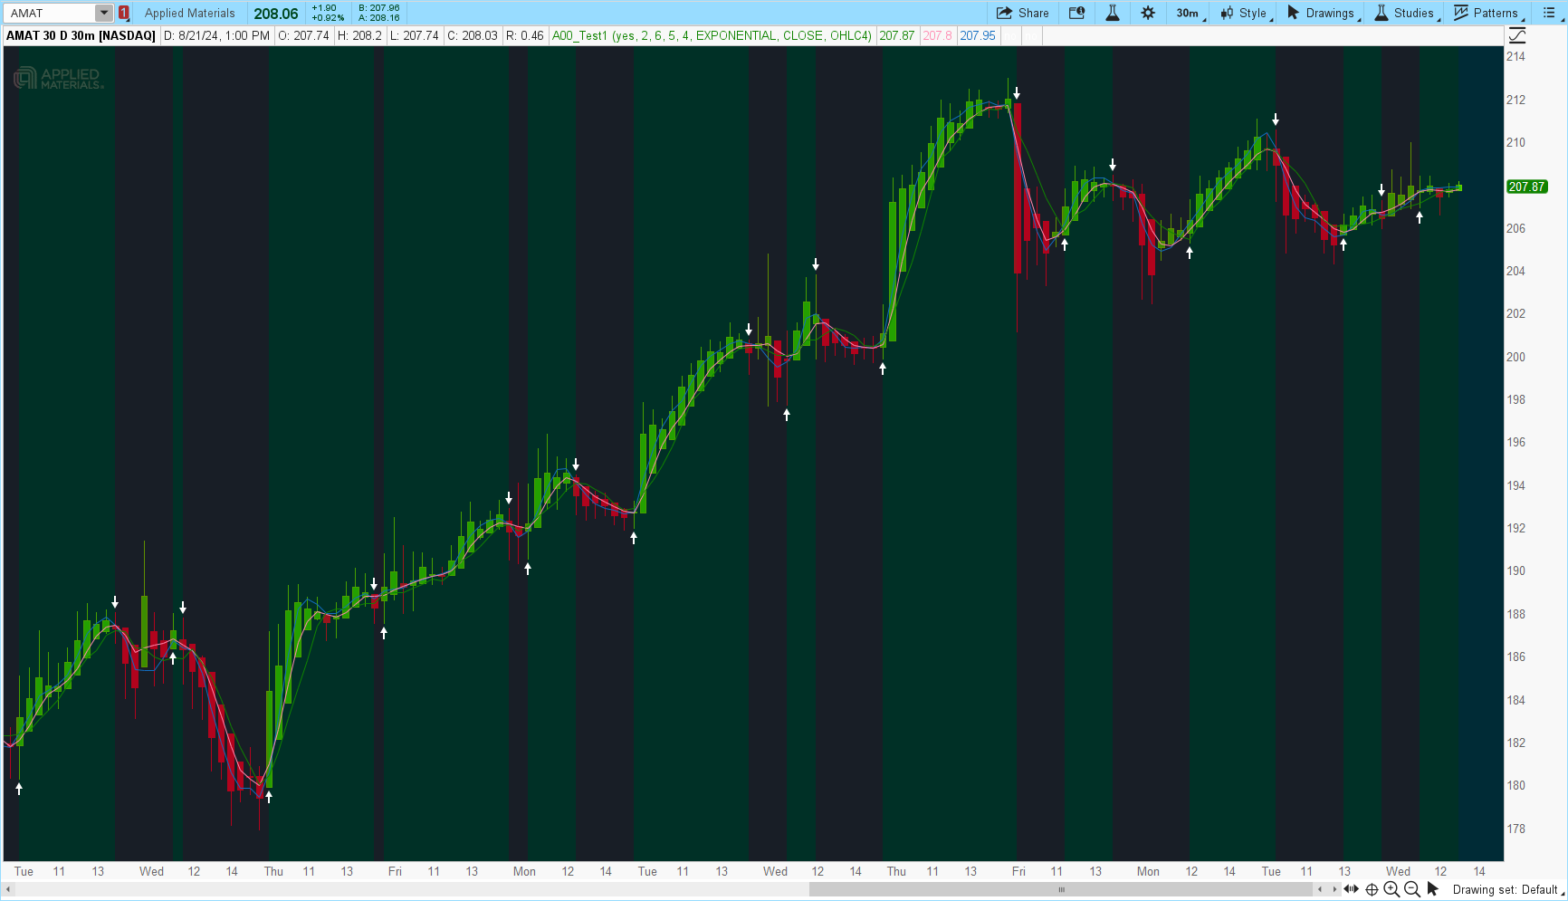
Task: Click the 178 price axis label
Action: click(1515, 829)
